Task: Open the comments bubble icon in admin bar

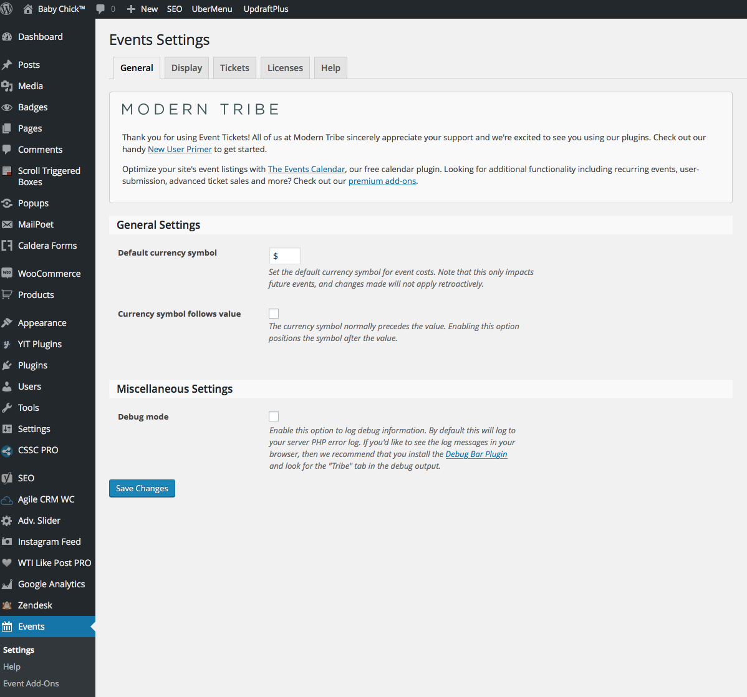Action: coord(100,9)
